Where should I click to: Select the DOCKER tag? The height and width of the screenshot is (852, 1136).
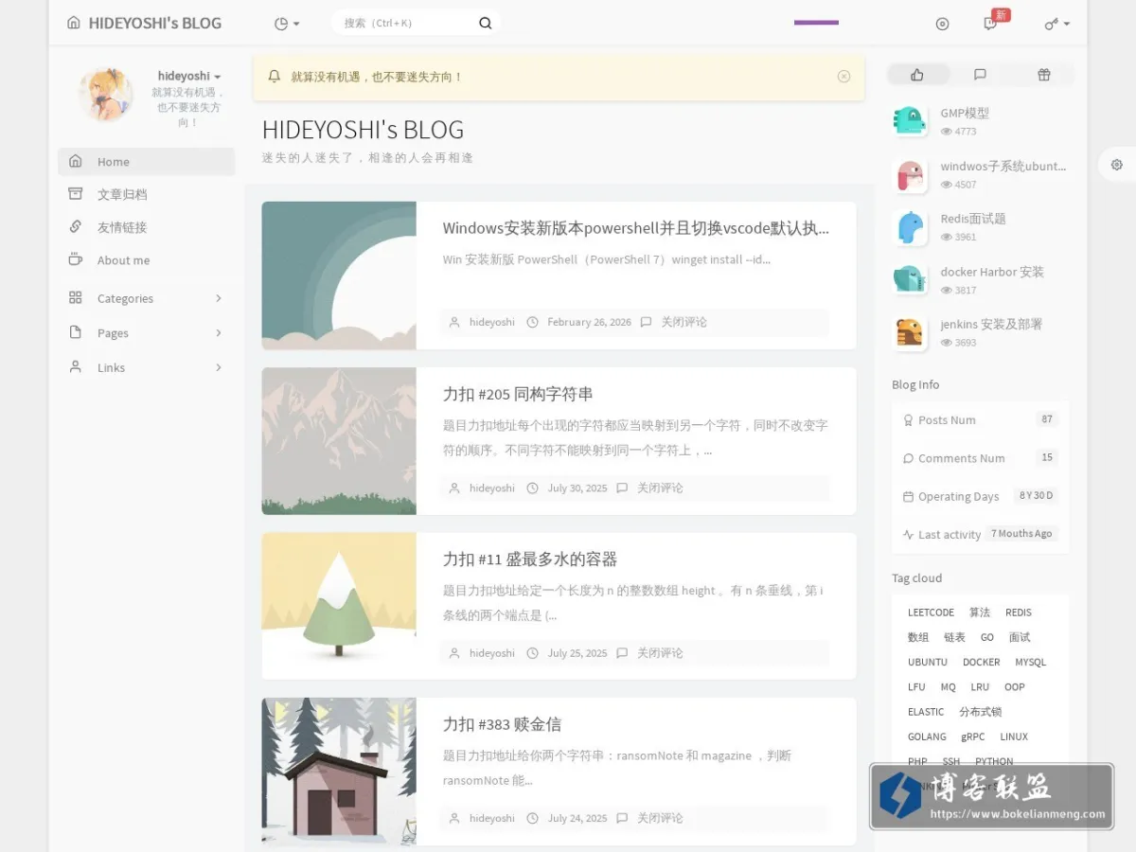tap(981, 662)
